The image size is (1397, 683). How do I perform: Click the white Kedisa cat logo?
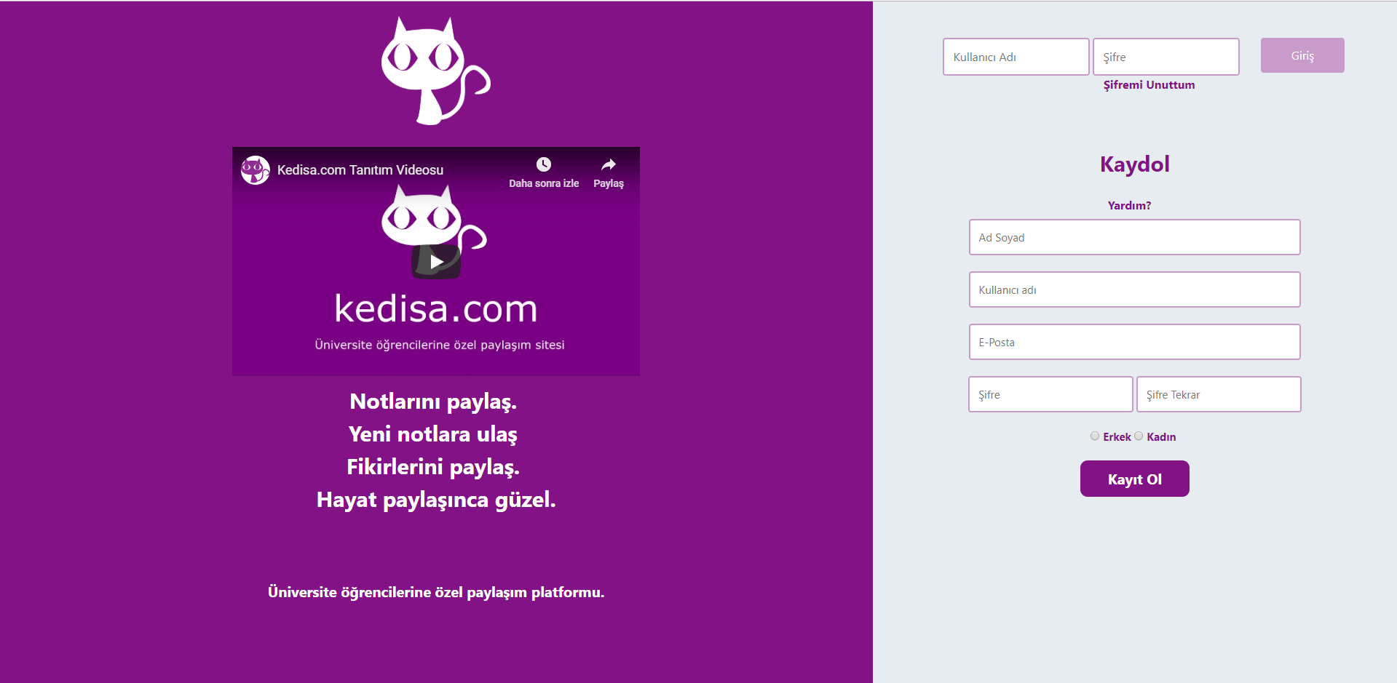point(435,71)
